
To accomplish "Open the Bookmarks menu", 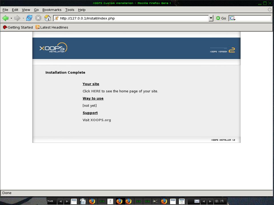I will click(x=52, y=10).
